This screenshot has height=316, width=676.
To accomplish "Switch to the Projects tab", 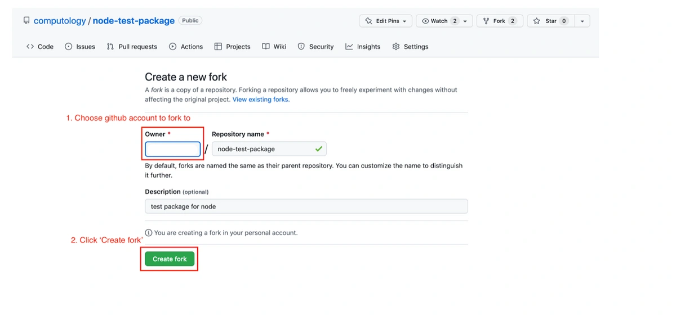I will pyautogui.click(x=232, y=47).
